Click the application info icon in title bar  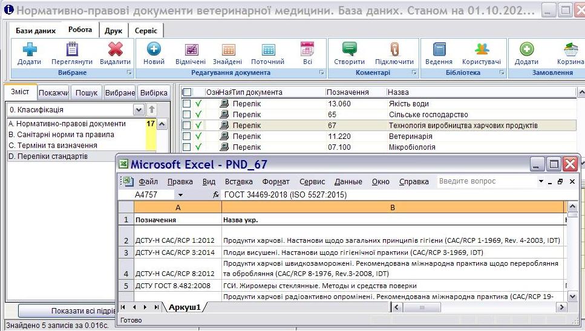tap(8, 9)
